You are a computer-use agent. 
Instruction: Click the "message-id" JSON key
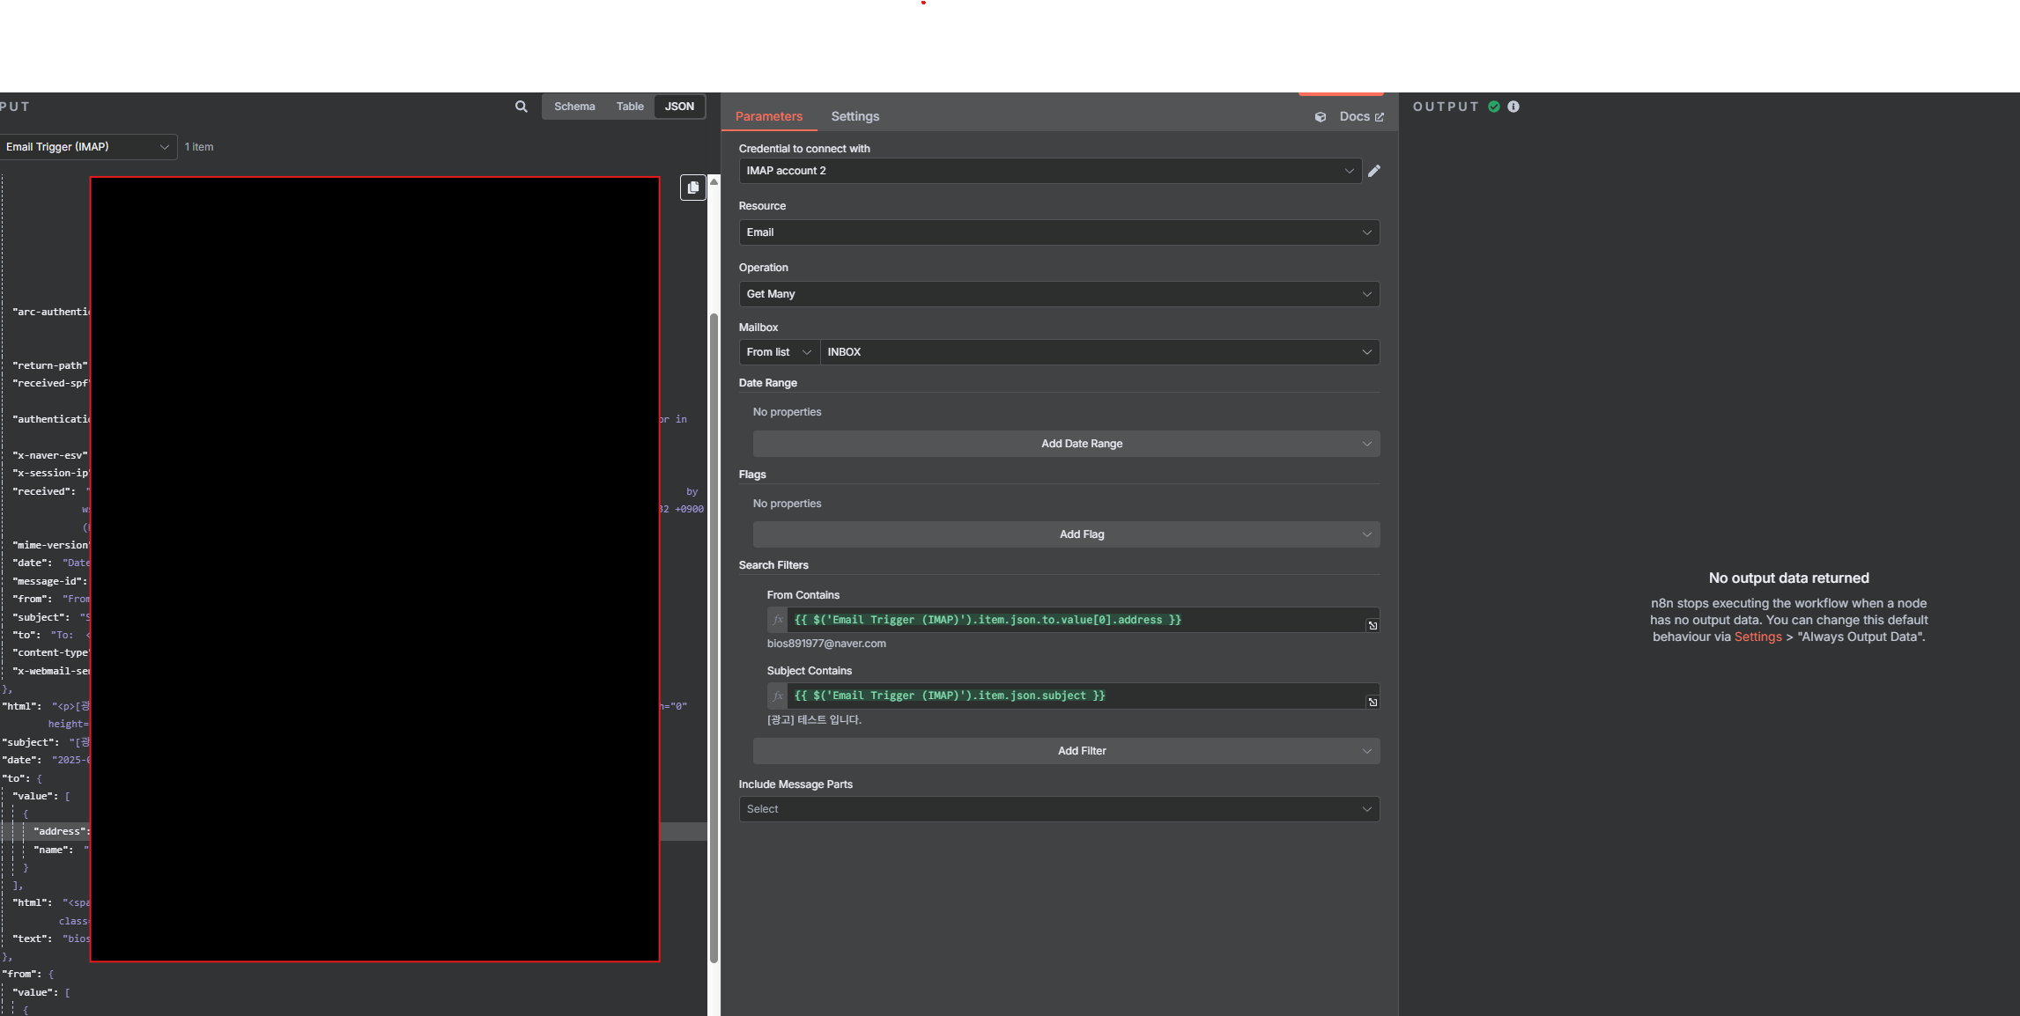(x=49, y=581)
